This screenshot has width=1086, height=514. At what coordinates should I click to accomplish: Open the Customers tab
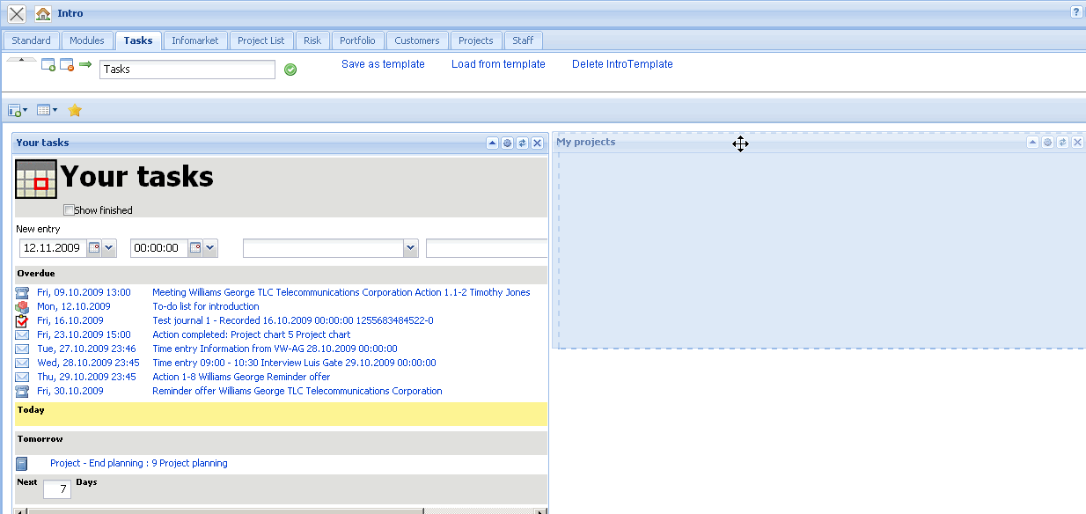[x=416, y=40]
